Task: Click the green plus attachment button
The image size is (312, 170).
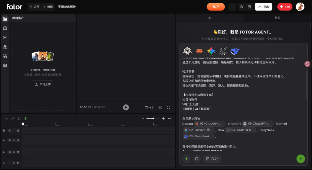Action: click(186, 159)
